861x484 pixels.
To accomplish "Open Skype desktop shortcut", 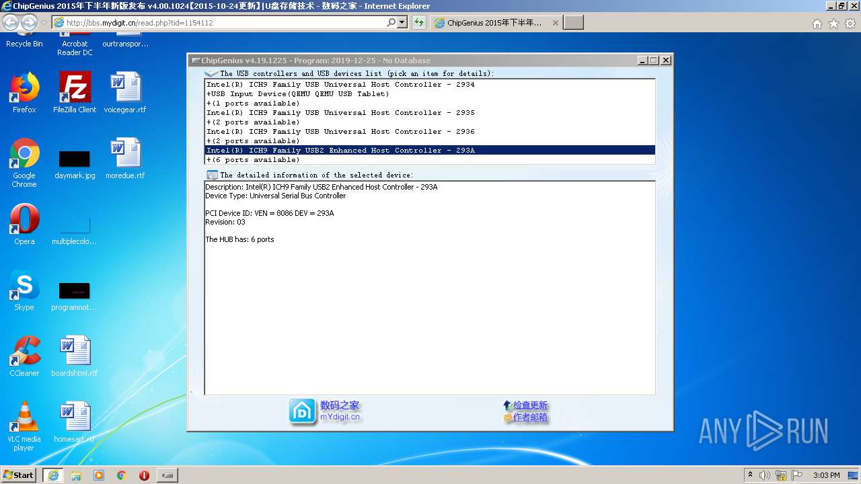I will click(24, 290).
